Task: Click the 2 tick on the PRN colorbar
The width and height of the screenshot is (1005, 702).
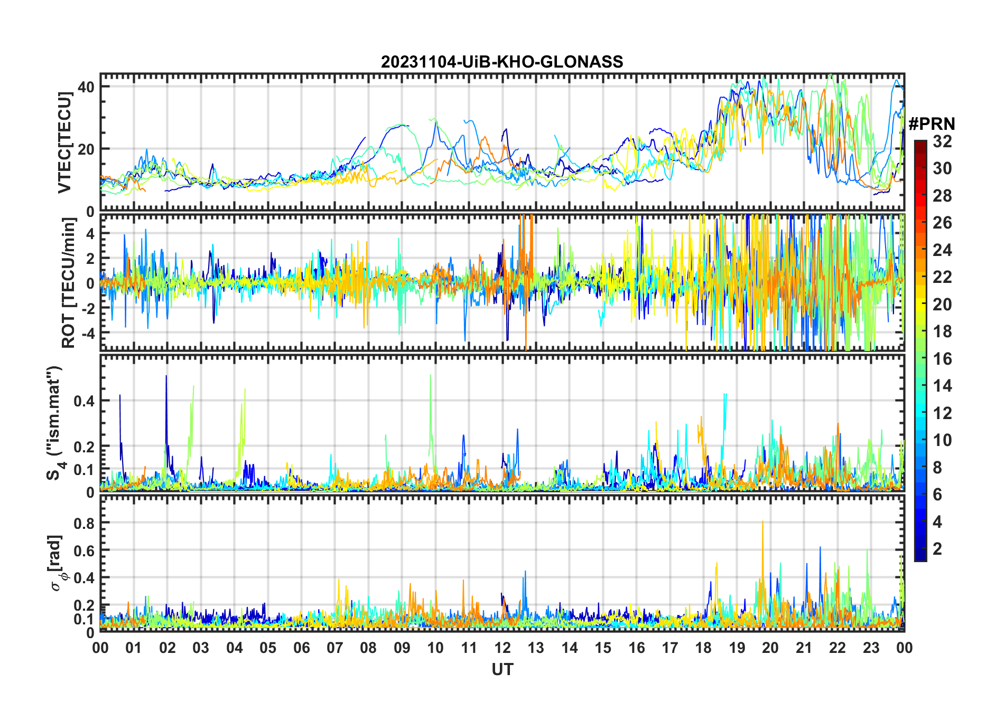Action: pos(937,549)
